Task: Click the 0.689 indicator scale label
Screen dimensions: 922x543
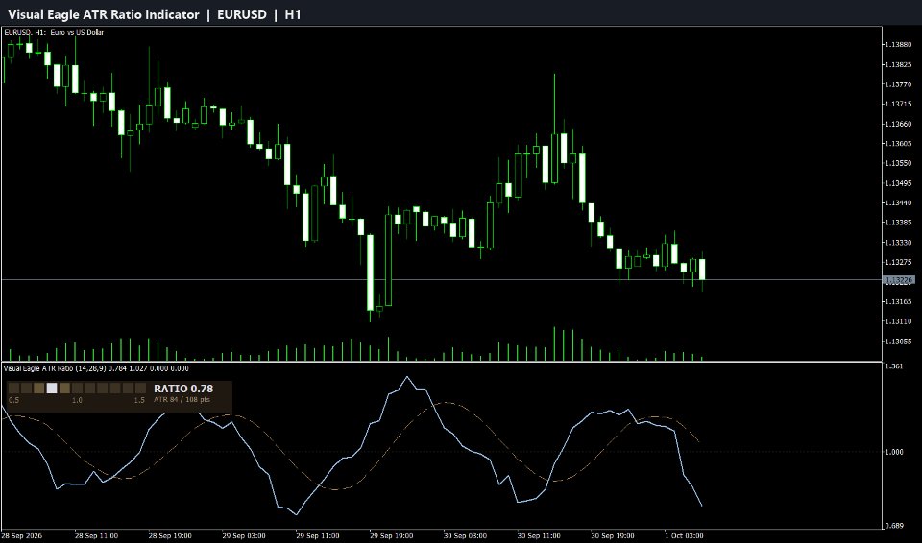Action: click(895, 526)
